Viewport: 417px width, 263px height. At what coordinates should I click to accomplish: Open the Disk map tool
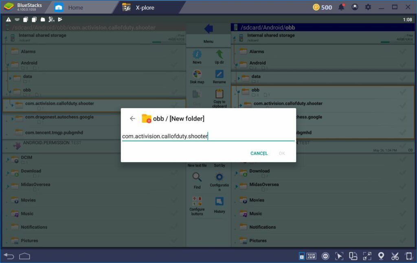tap(197, 74)
